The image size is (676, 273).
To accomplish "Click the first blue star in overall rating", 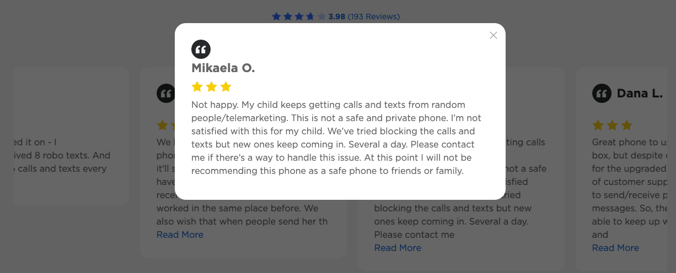I will point(276,17).
